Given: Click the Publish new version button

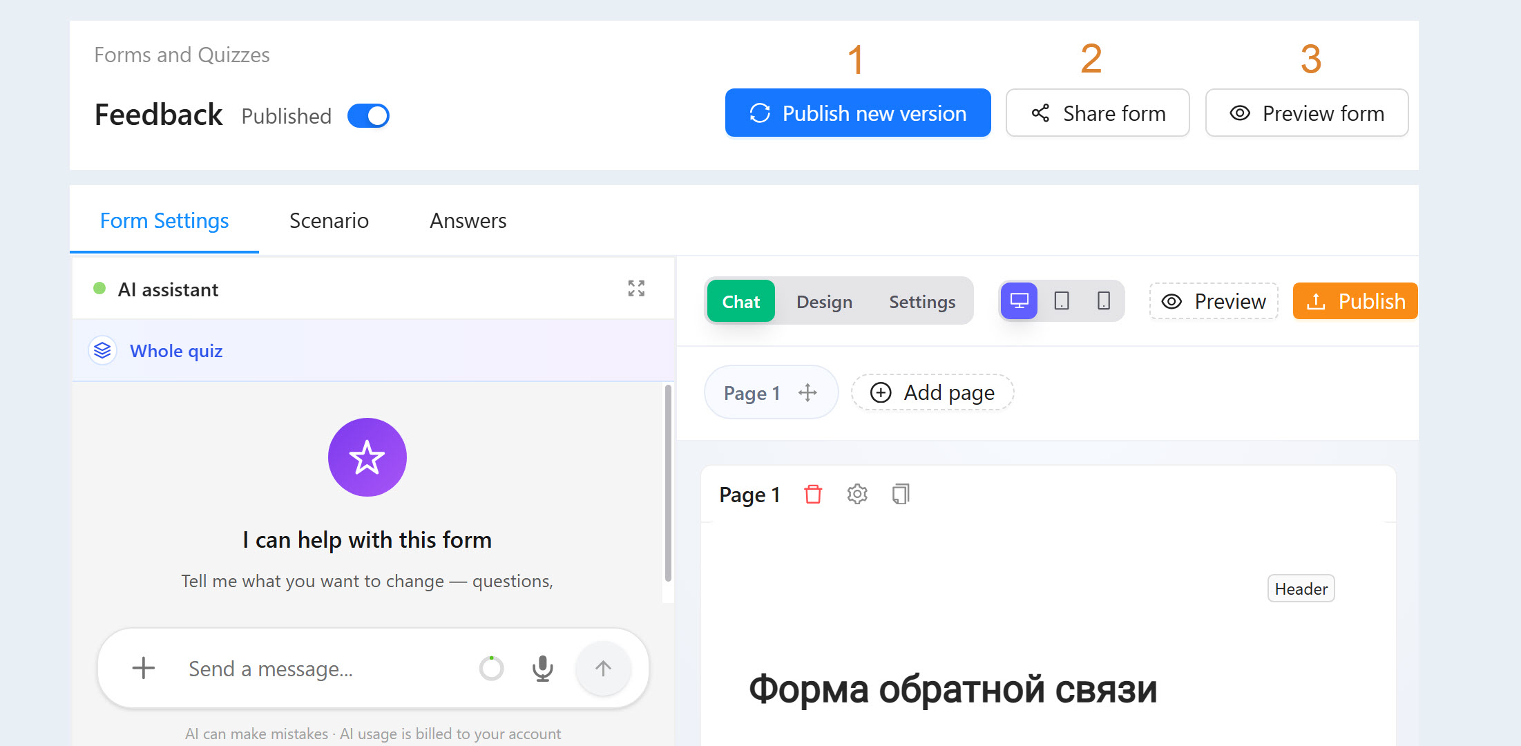Looking at the screenshot, I should pos(858,113).
